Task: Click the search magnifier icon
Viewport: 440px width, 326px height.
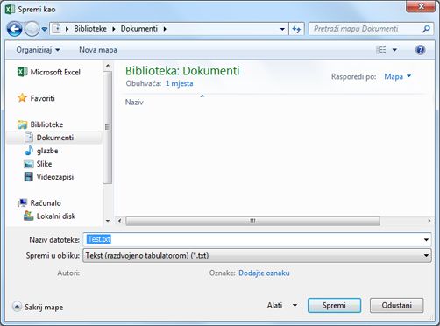Action: coord(426,29)
